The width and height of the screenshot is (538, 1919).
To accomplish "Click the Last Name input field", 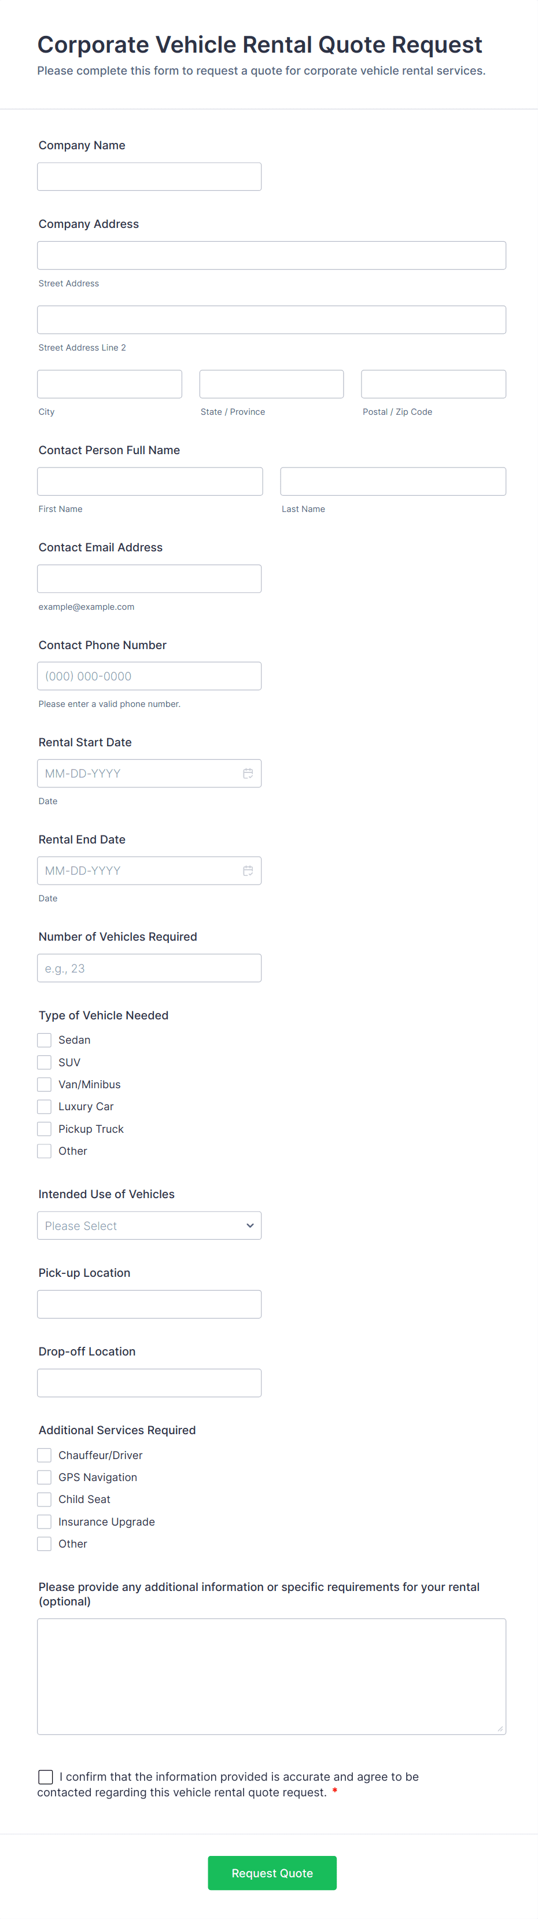I will 393,482.
